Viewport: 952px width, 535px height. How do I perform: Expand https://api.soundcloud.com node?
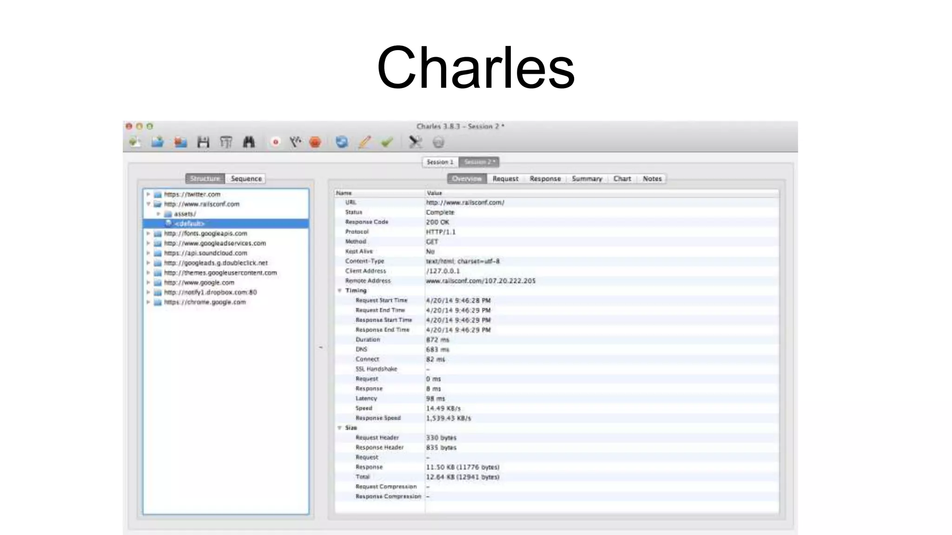pyautogui.click(x=148, y=253)
